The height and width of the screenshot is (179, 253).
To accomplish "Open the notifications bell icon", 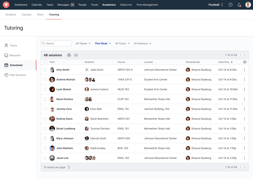I will pos(239,5).
